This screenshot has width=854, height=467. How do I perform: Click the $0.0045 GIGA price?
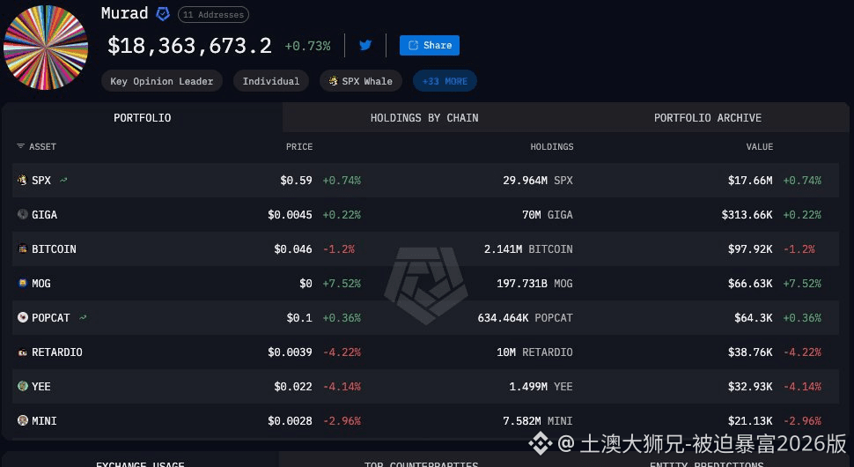click(x=290, y=215)
